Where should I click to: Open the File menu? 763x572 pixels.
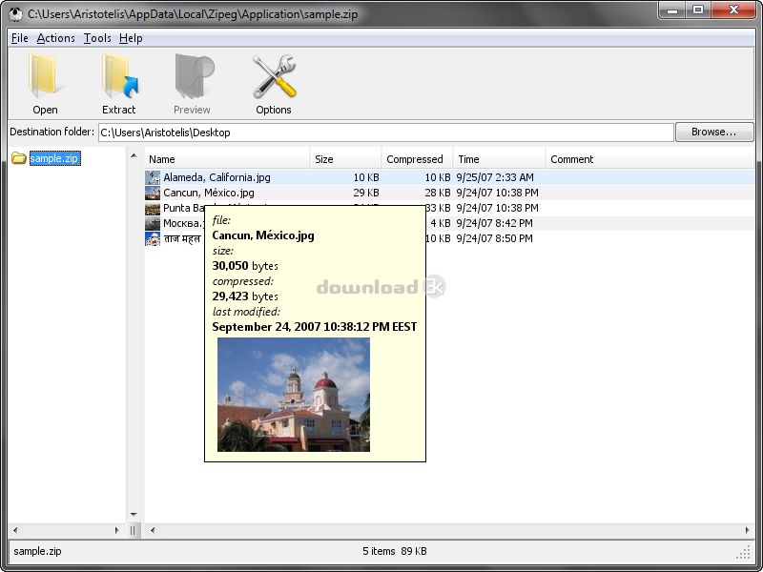[x=19, y=38]
